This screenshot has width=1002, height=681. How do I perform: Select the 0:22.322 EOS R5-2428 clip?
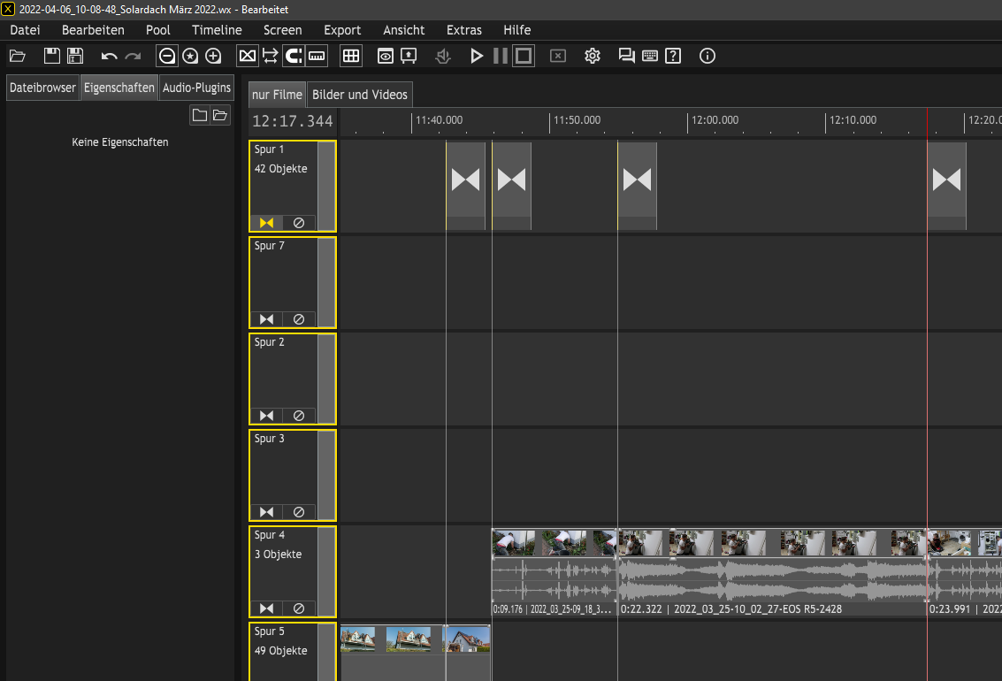click(772, 572)
